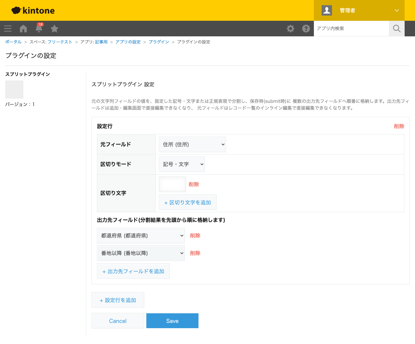The image size is (415, 344).
Task: Click the バージョン：1 text
Action: click(x=20, y=104)
